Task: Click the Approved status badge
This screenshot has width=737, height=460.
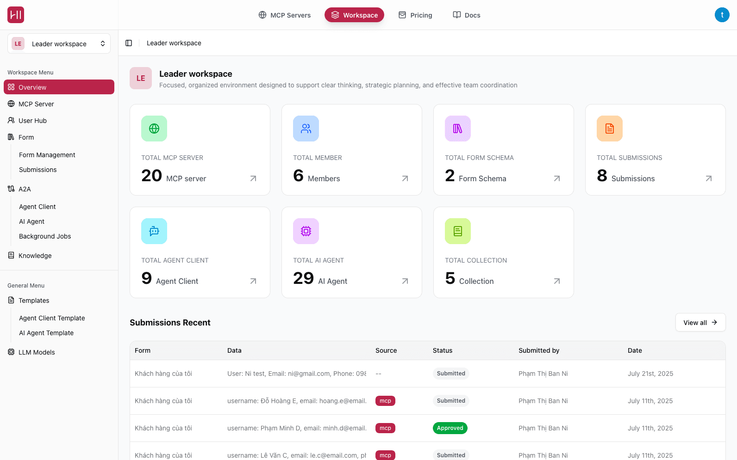Action: pos(450,428)
